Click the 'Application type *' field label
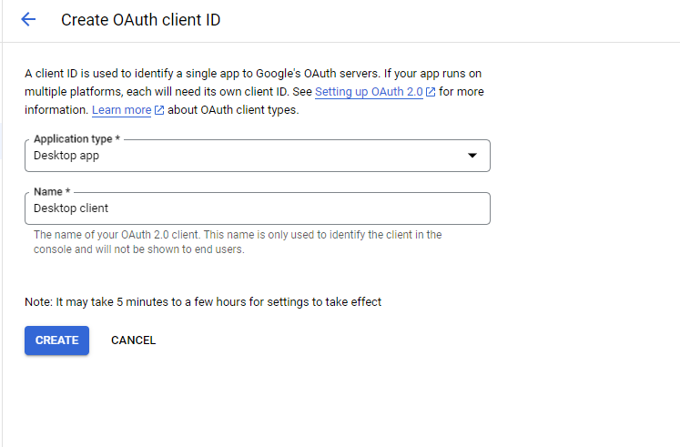The width and height of the screenshot is (680, 447). (76, 139)
